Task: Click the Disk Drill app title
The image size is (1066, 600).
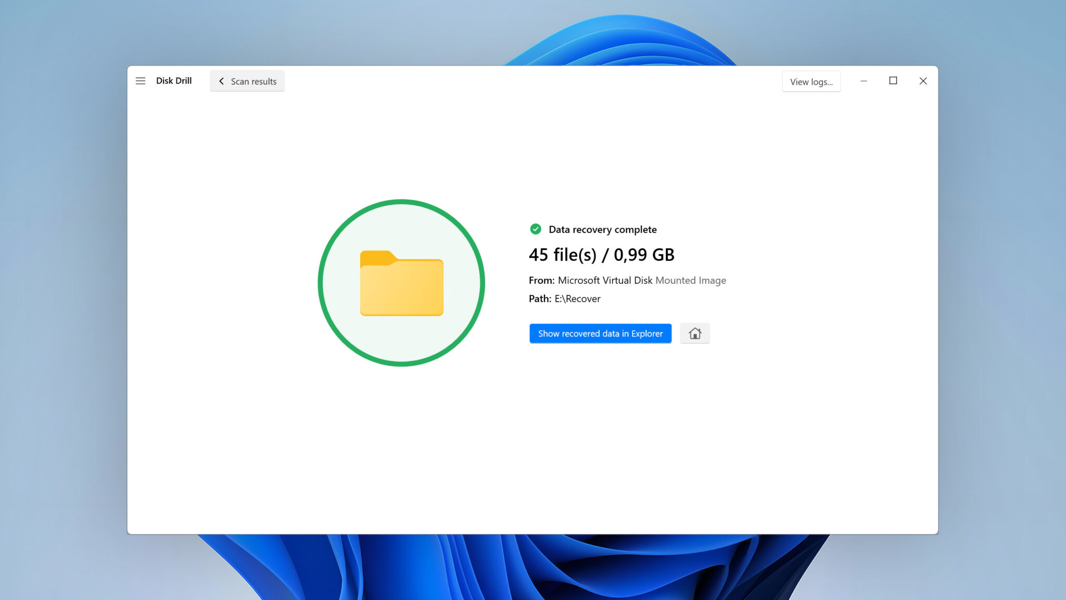Action: [x=174, y=81]
